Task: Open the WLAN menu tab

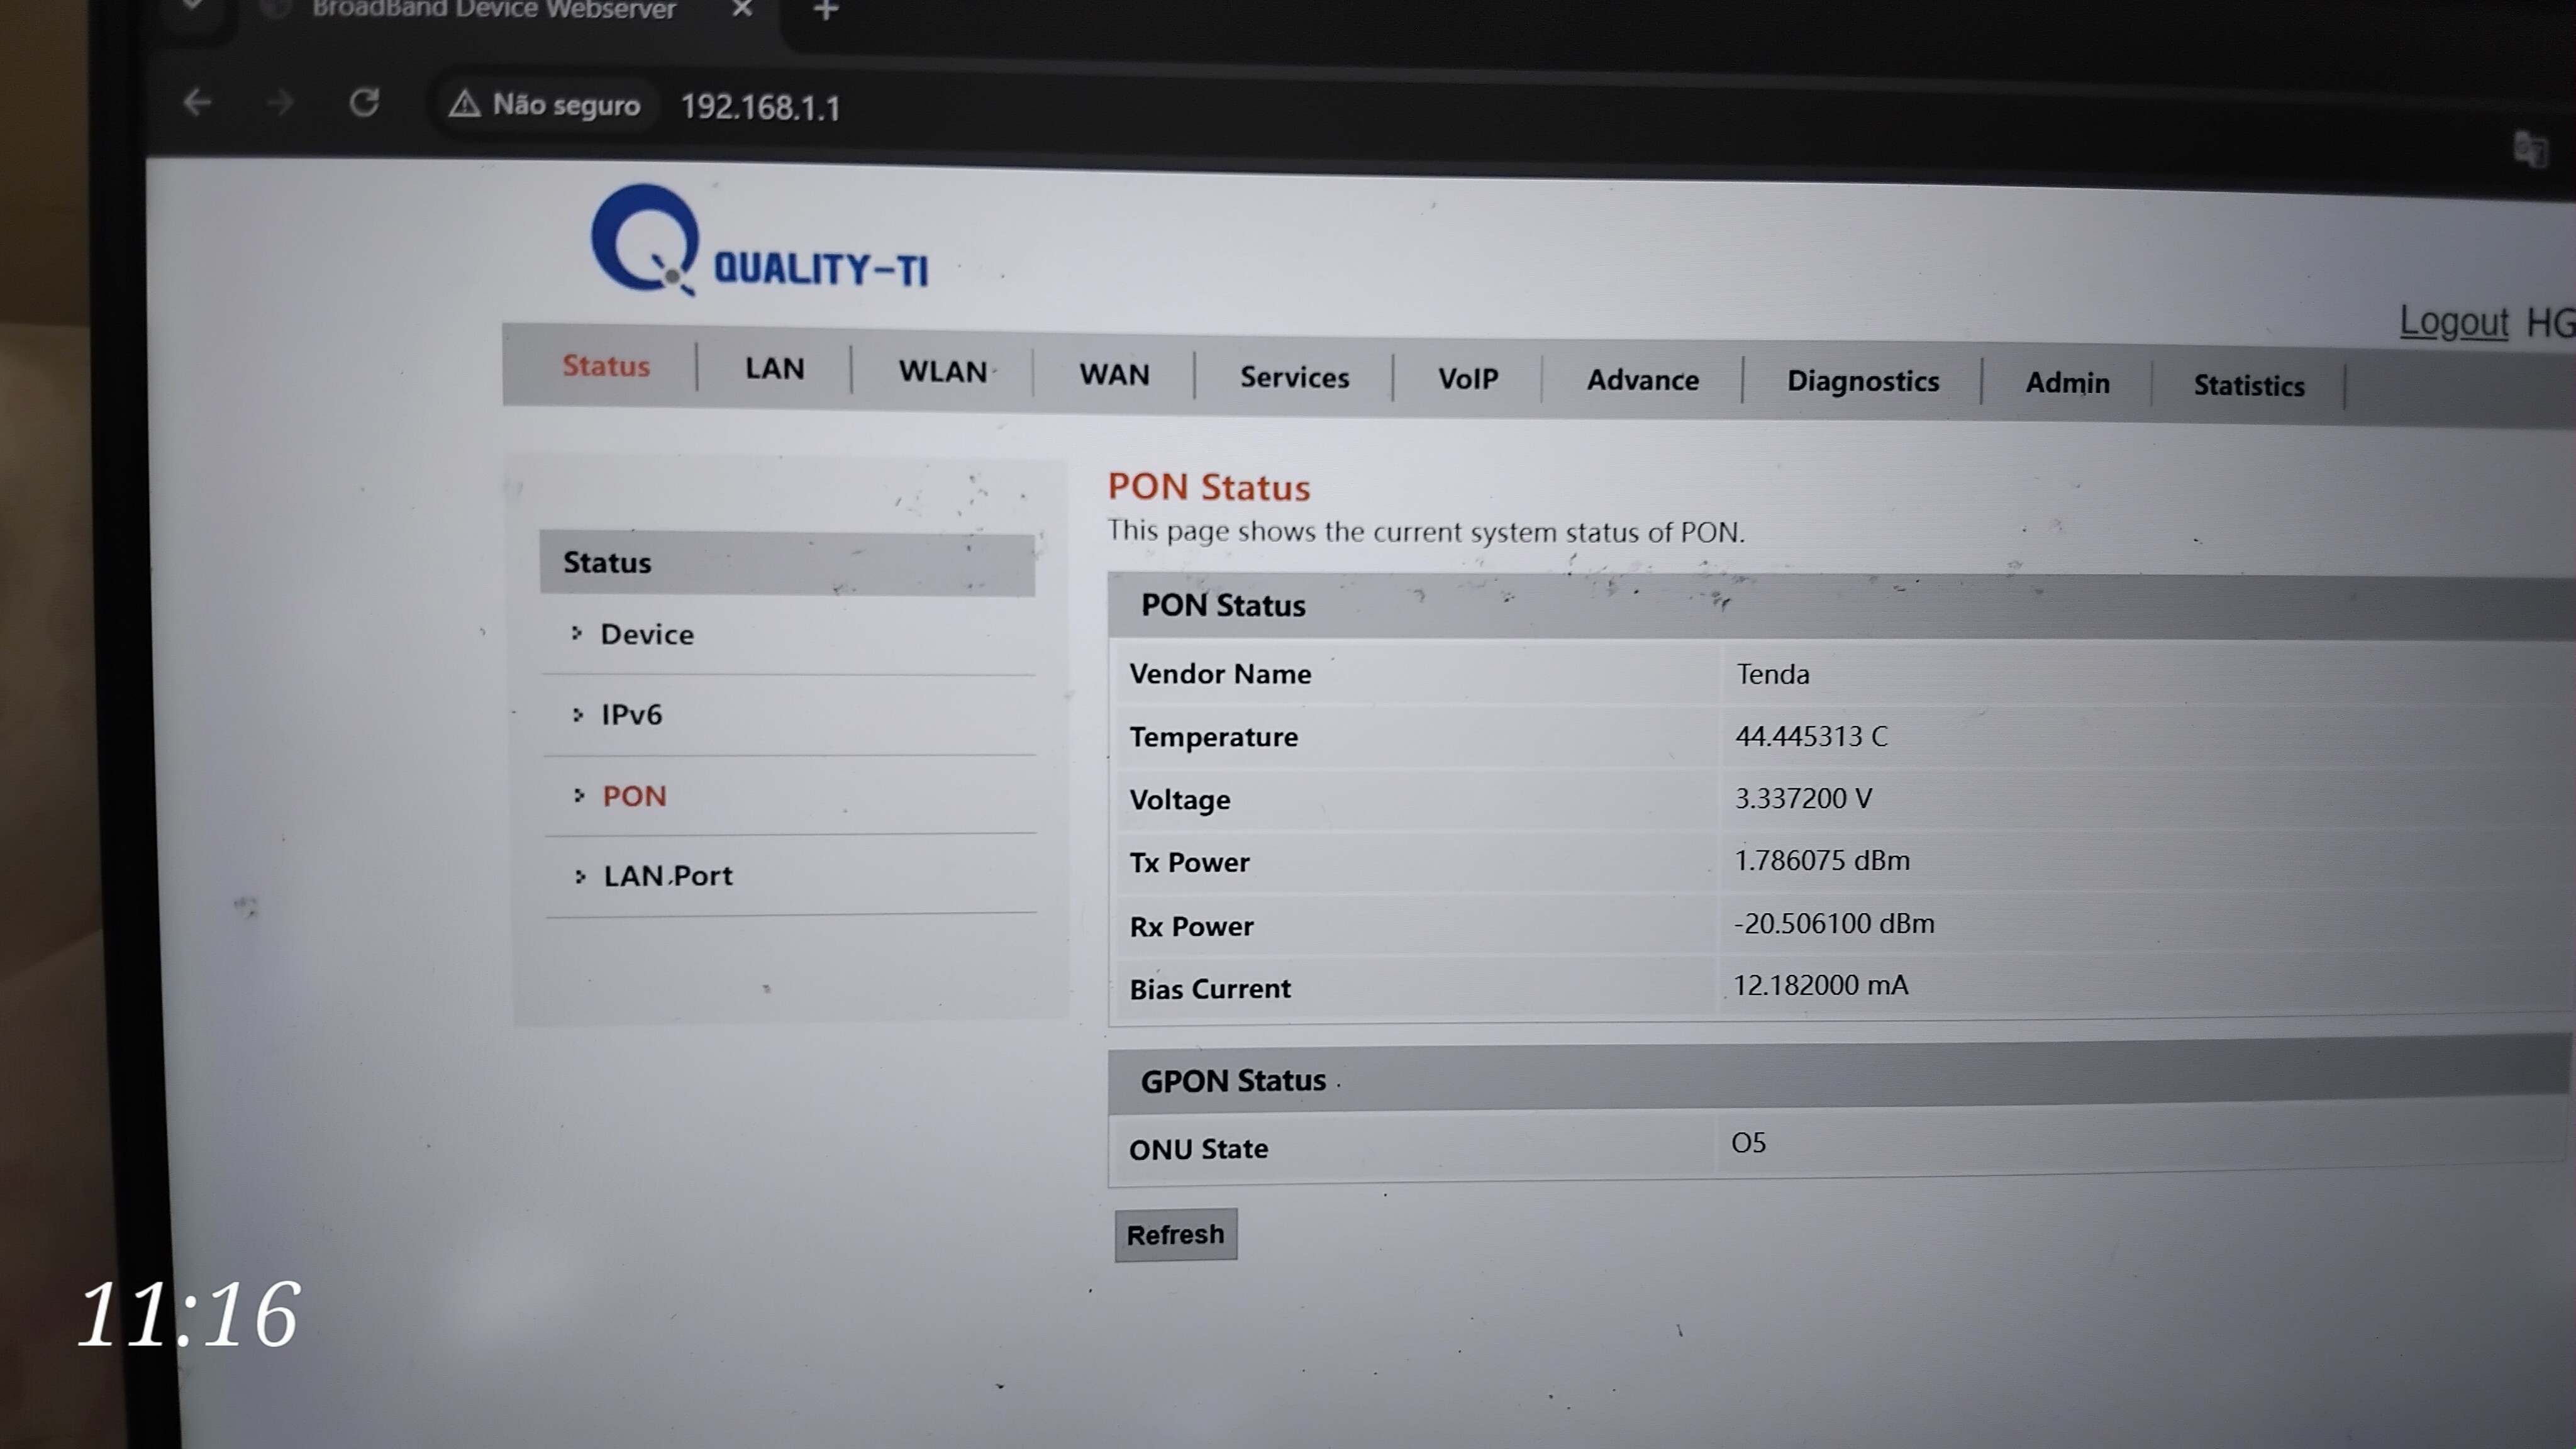Action: pos(942,371)
